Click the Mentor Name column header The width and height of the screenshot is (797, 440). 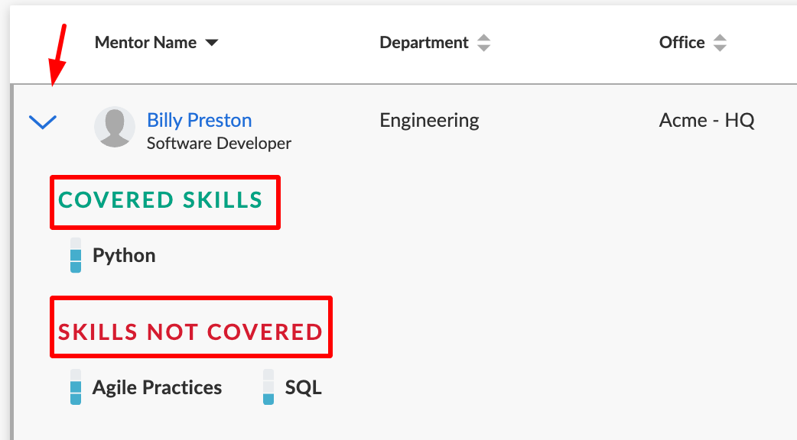(145, 43)
